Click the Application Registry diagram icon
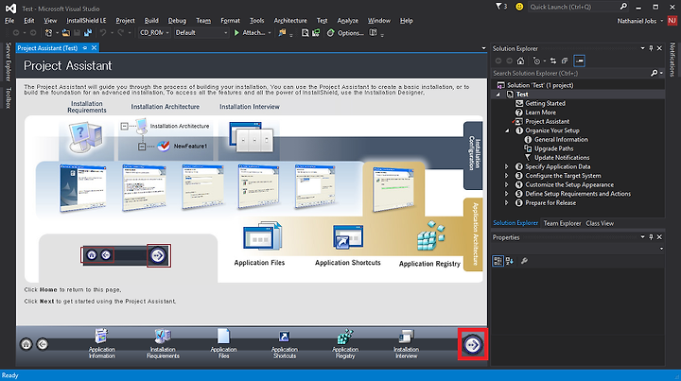This screenshot has height=381, width=681. [x=431, y=236]
